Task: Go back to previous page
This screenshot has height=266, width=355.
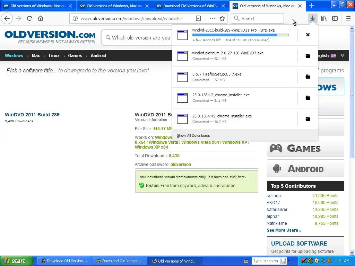Action: [x=7, y=19]
